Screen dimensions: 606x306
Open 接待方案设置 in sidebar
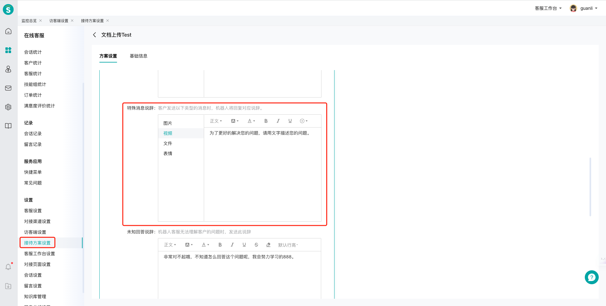(x=37, y=243)
